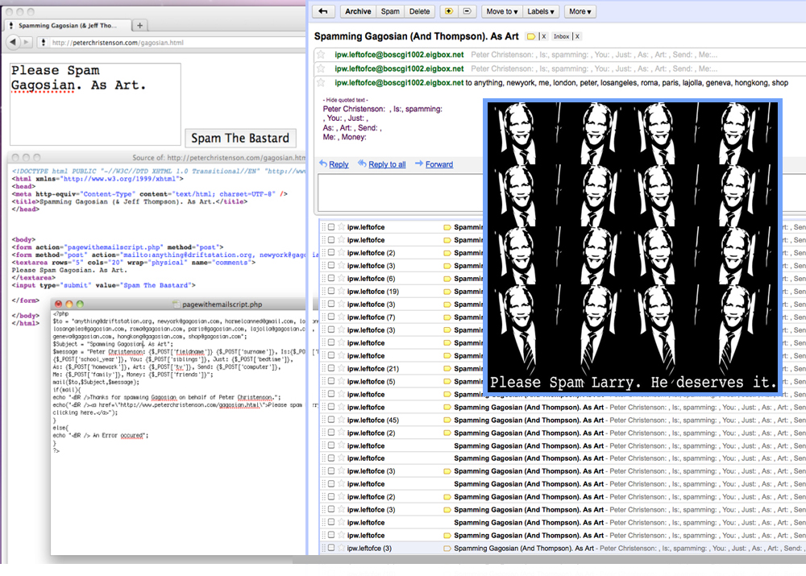Select the ipw.leftofce (45) conversation checkbox
This screenshot has height=576, width=806.
point(331,419)
